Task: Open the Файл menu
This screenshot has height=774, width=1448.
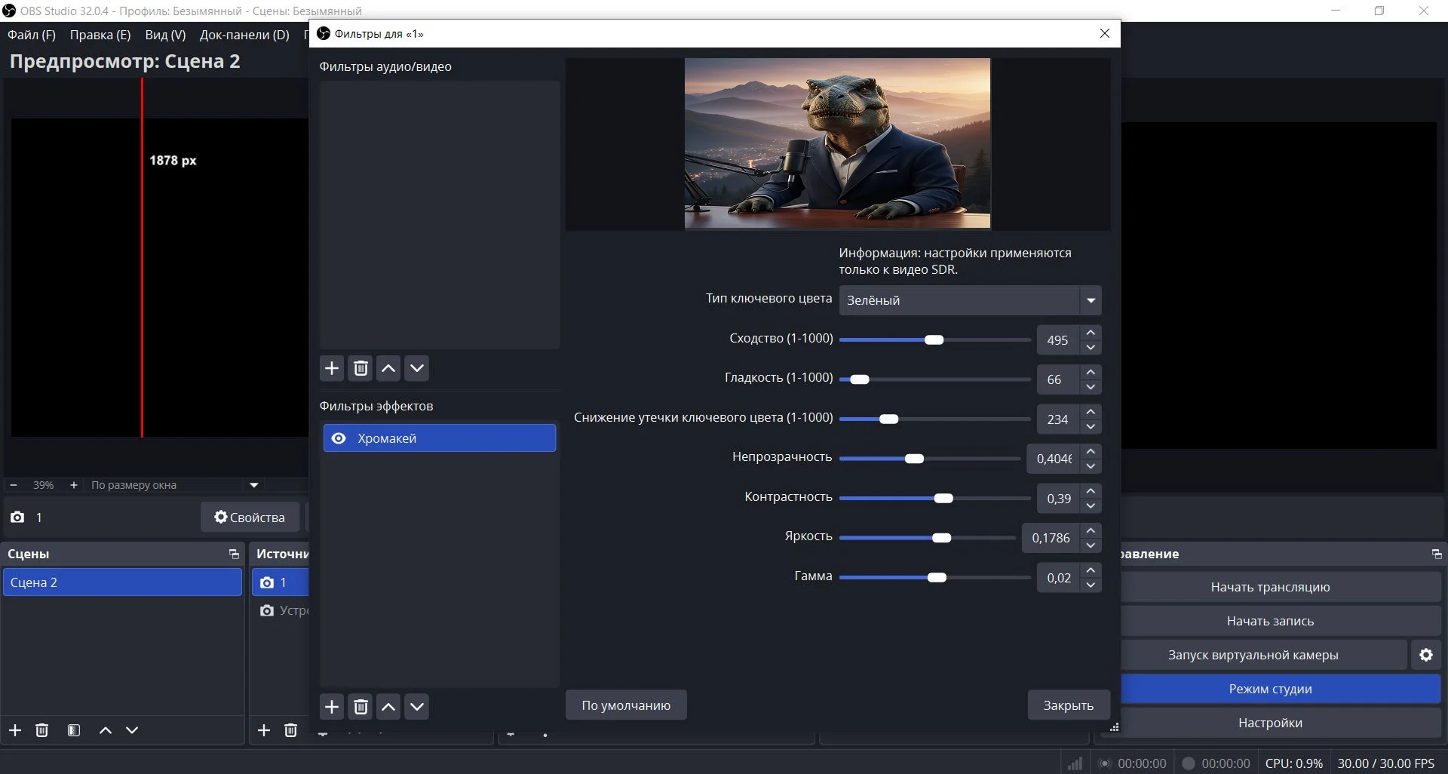Action: 32,35
